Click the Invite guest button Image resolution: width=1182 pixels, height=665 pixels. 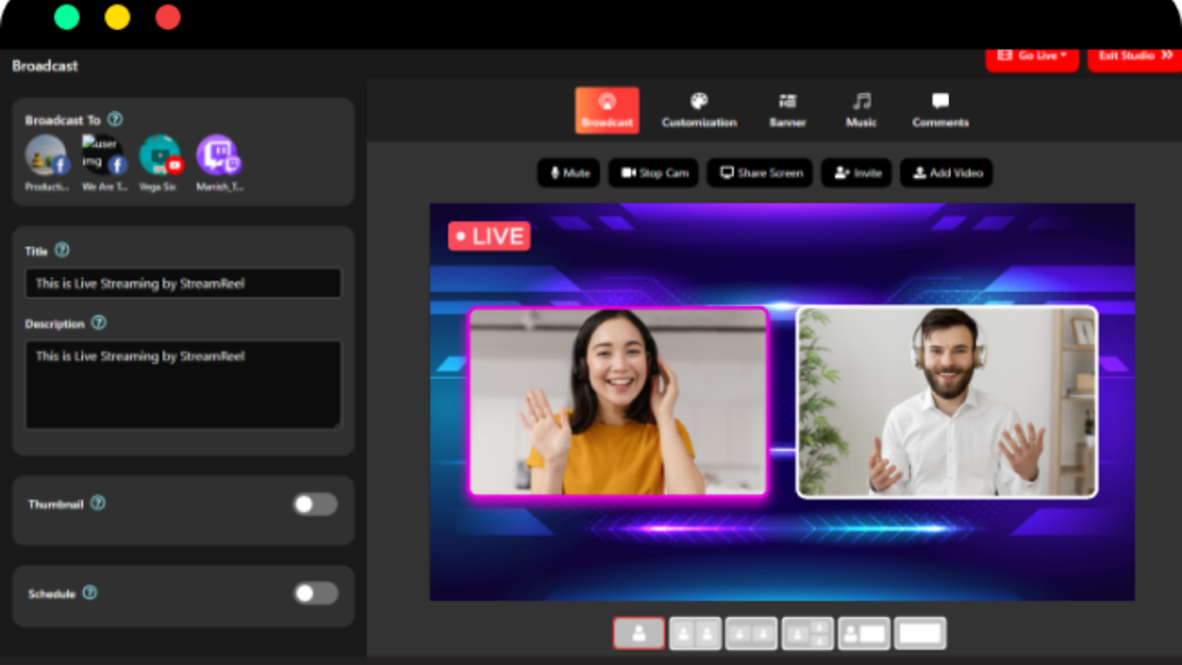(856, 173)
